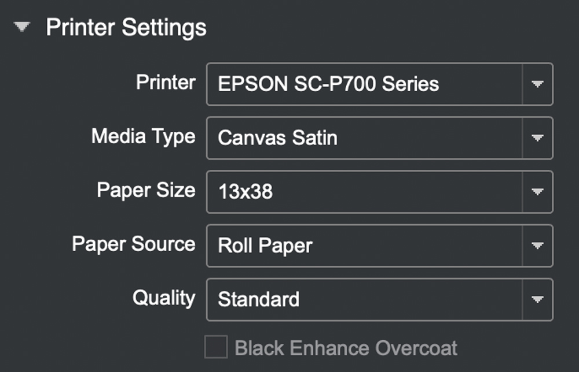The height and width of the screenshot is (372, 579).
Task: Click the Media Type dropdown arrow
Action: (x=537, y=138)
